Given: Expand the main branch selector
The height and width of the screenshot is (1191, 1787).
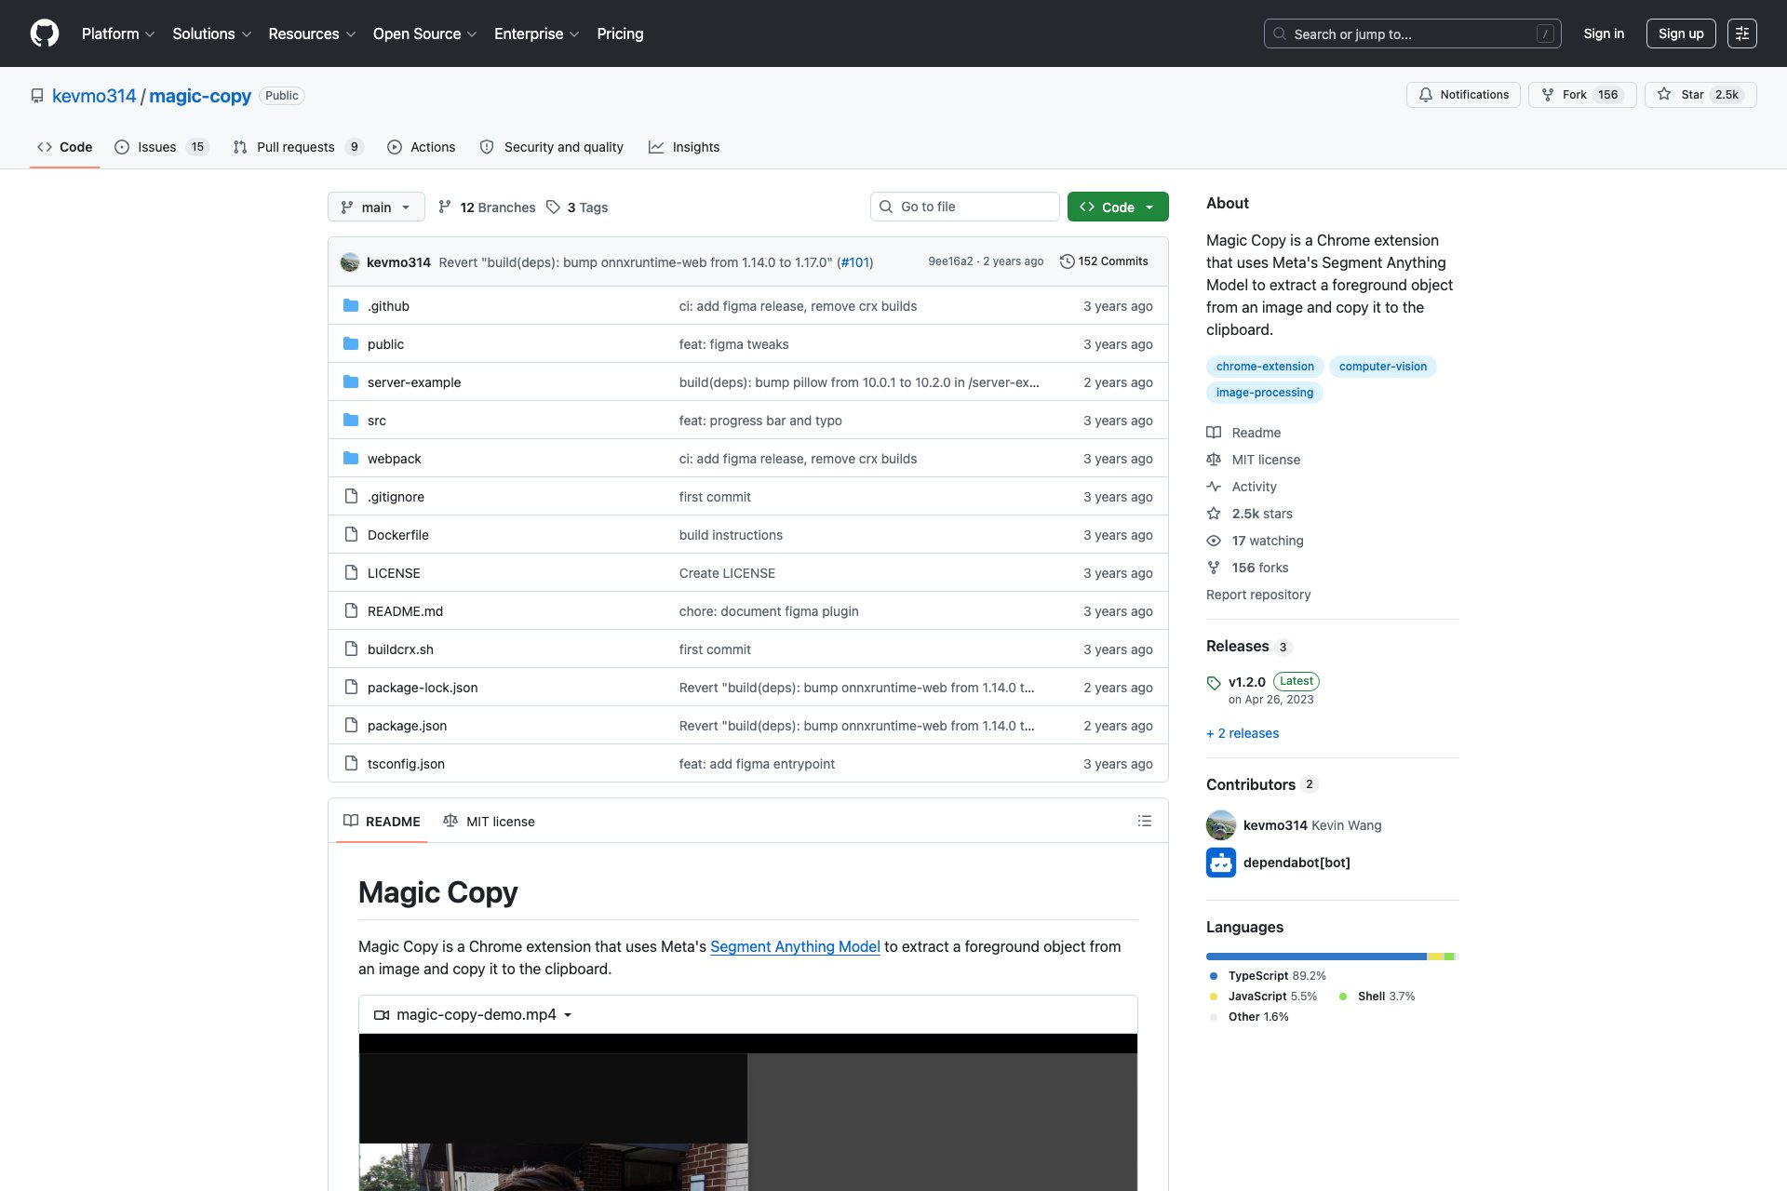Looking at the screenshot, I should click(x=376, y=207).
